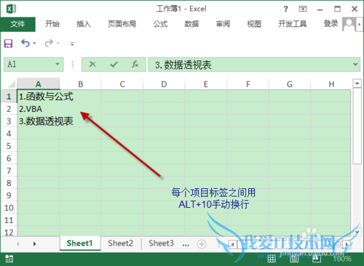
Task: Open the undo history dropdown arrow
Action: point(34,44)
